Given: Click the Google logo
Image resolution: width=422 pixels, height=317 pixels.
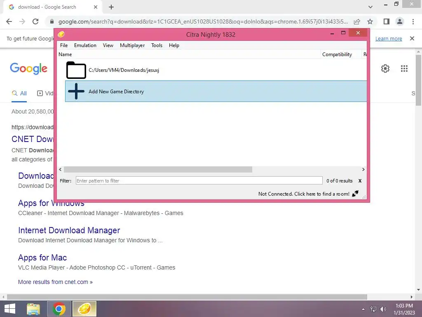Looking at the screenshot, I should click(28, 69).
